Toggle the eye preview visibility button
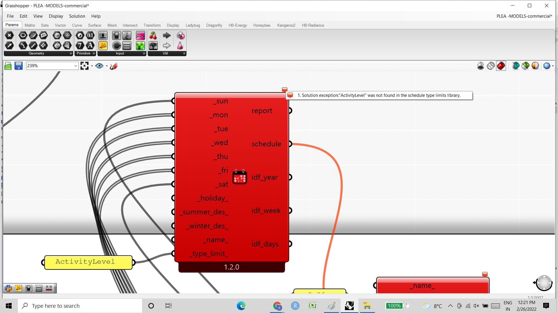 point(99,66)
